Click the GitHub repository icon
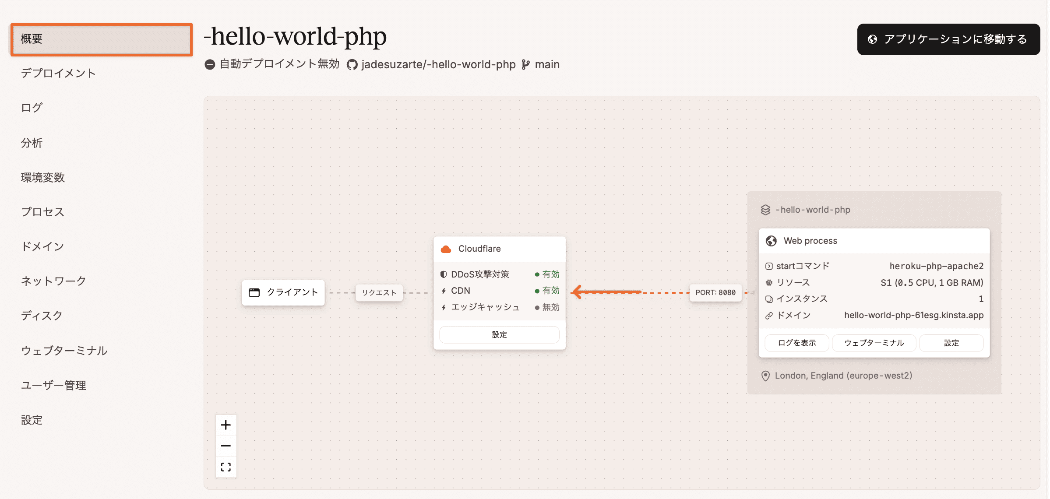1050x499 pixels. pyautogui.click(x=352, y=65)
